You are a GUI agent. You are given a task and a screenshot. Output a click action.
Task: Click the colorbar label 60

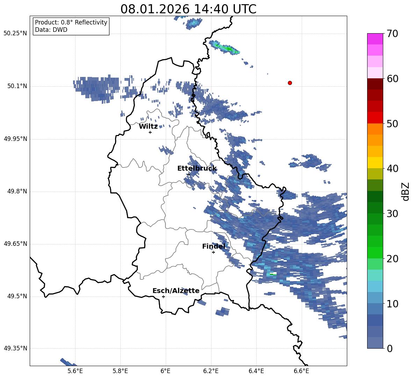392,79
